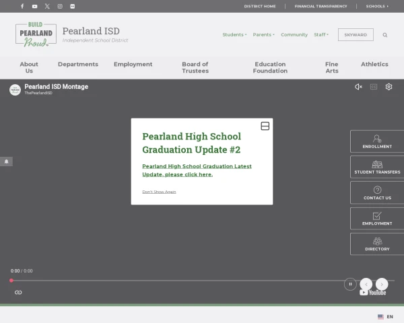Expand the Parents dropdown
404x323 pixels.
pos(263,35)
